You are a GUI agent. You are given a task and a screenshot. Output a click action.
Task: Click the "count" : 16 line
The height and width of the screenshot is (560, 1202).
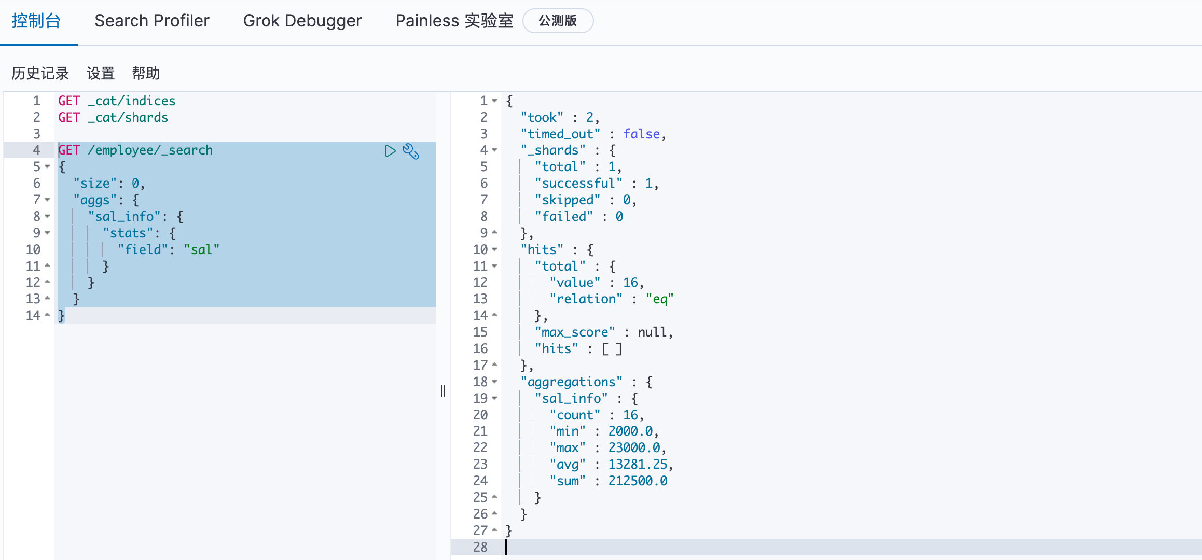597,415
